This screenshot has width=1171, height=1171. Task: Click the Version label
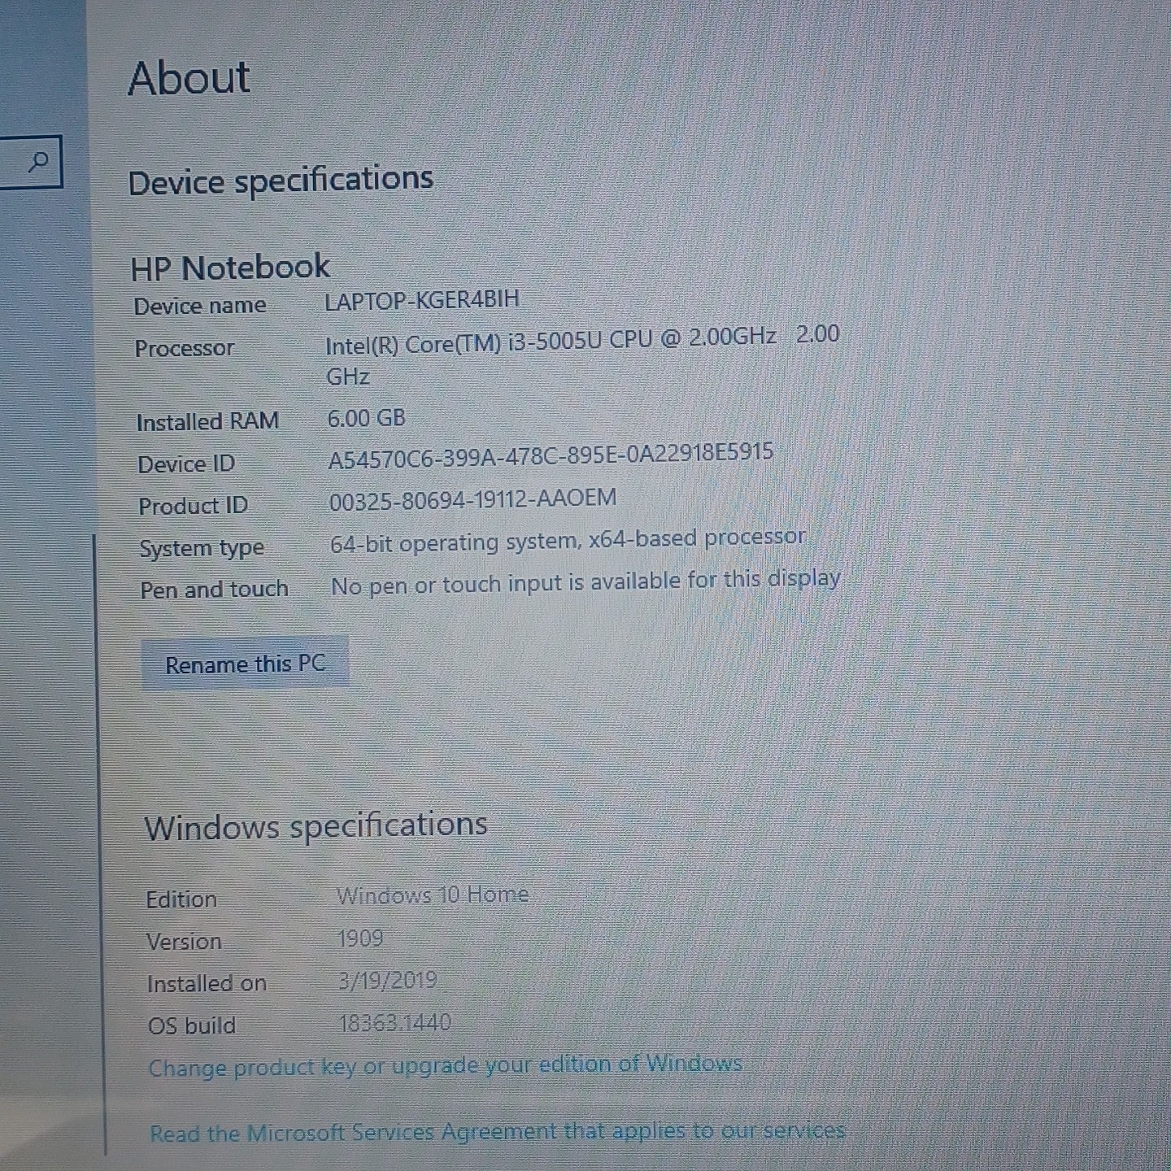click(x=184, y=941)
